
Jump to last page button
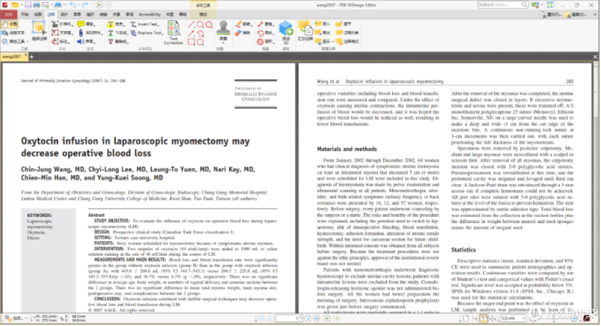point(317,318)
